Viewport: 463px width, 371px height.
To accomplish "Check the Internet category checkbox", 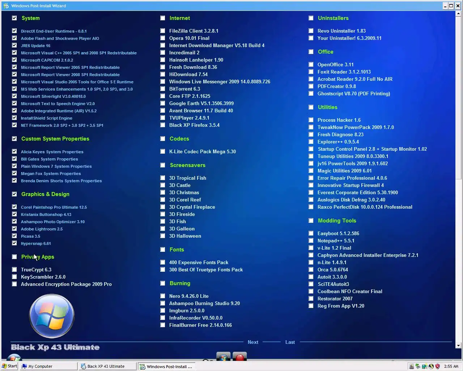I will pyautogui.click(x=162, y=18).
